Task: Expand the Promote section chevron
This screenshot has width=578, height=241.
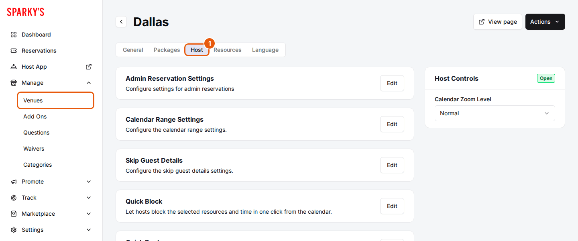Action: pos(89,182)
